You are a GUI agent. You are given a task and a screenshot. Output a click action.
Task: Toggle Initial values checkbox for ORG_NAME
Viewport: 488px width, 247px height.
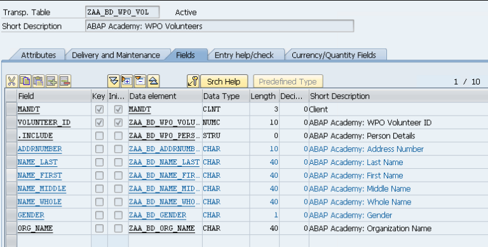coord(118,229)
